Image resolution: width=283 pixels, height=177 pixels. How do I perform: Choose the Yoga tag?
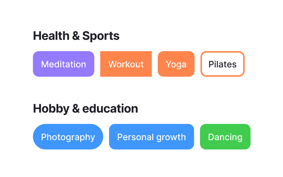click(176, 64)
